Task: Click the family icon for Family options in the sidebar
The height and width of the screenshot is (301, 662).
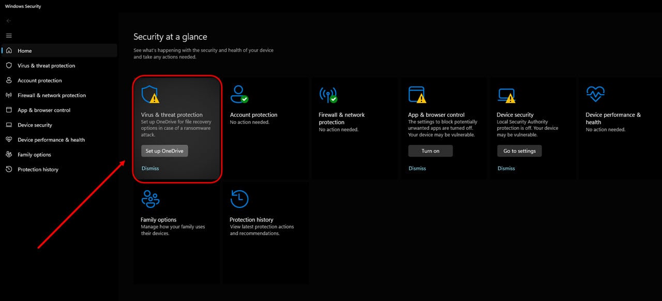Action: pyautogui.click(x=8, y=154)
